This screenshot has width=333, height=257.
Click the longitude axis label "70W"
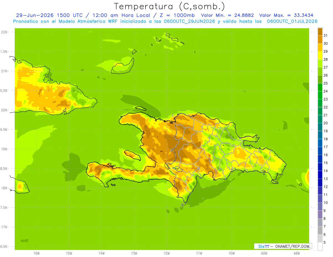(x=232, y=253)
